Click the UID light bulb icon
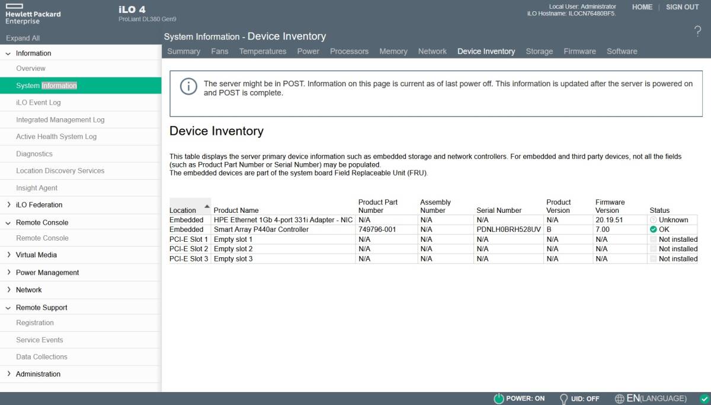Viewport: 711px width, 405px height. (563, 398)
